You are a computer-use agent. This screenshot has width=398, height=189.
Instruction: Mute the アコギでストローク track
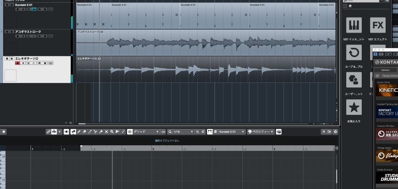[7, 32]
